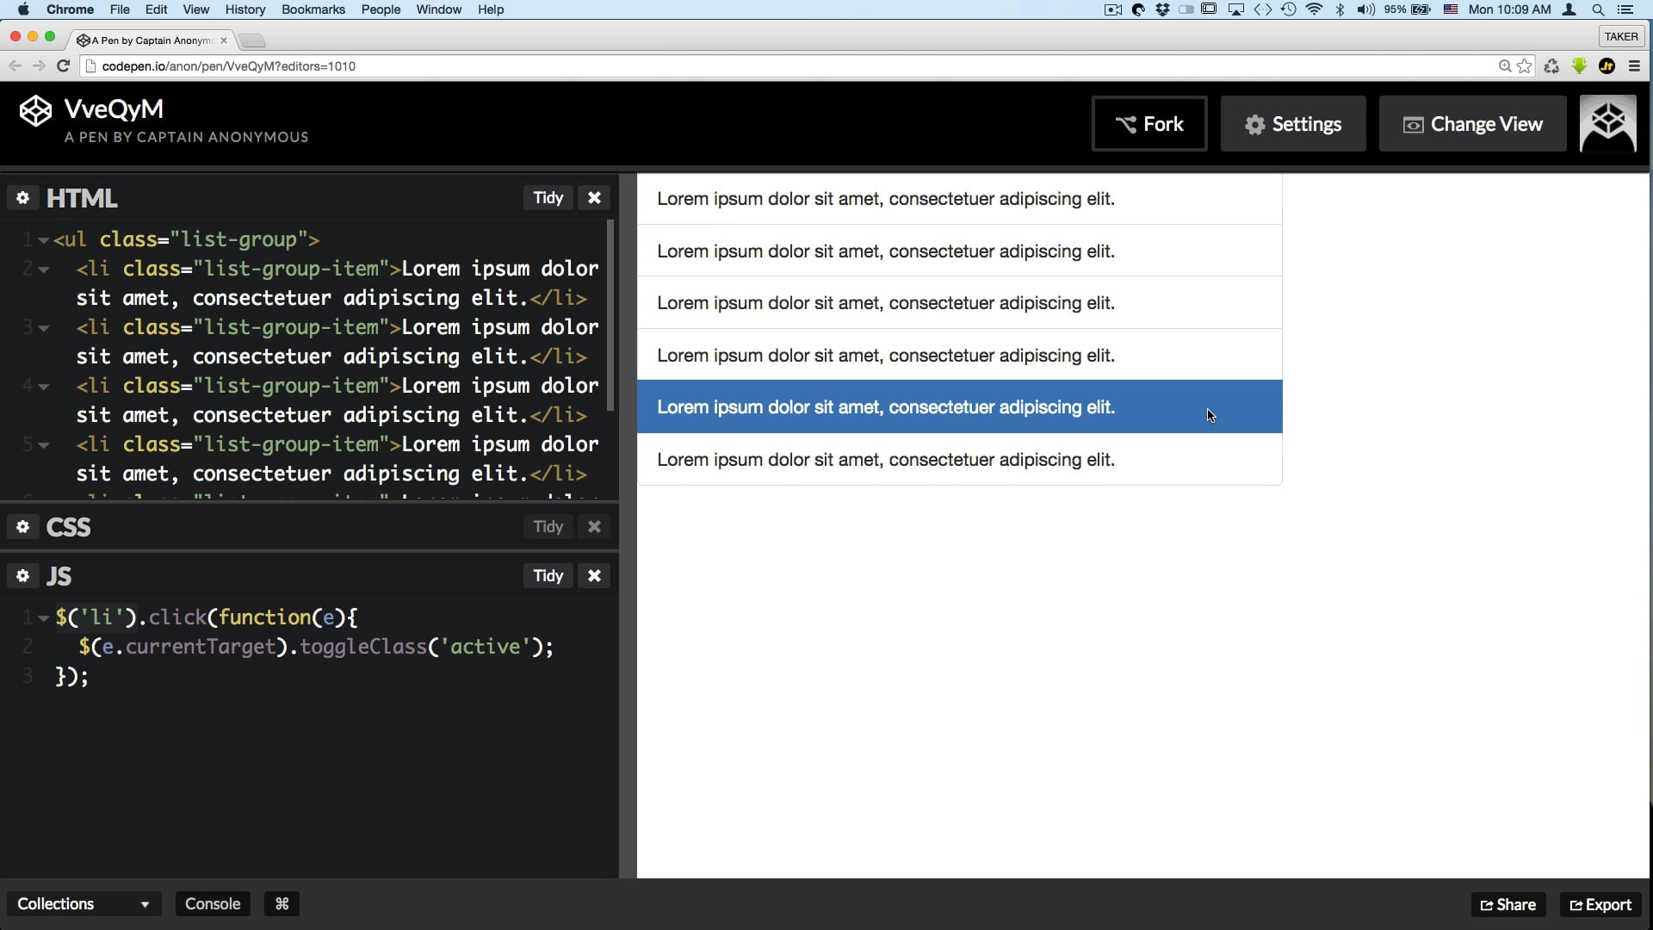Open JS editor settings gear
Screen dimensions: 1653x930
click(x=23, y=576)
